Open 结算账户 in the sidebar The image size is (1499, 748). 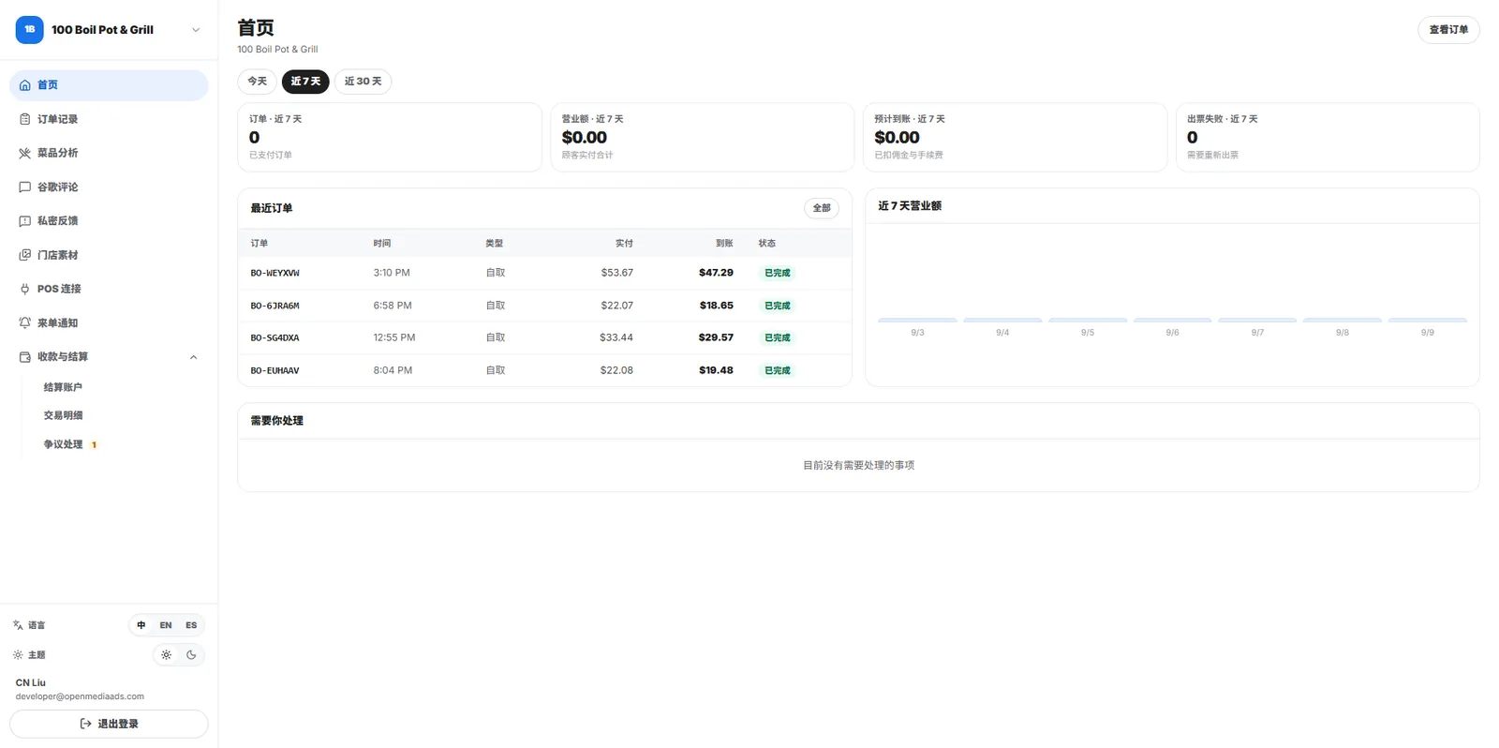pos(63,387)
